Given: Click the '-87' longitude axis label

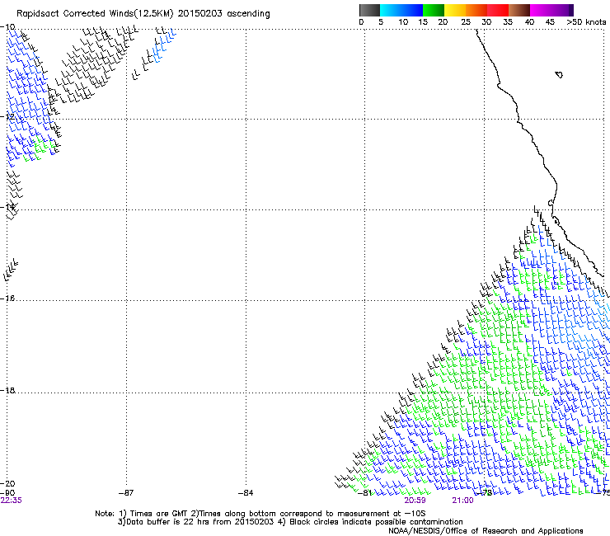Looking at the screenshot, I should click(126, 493).
